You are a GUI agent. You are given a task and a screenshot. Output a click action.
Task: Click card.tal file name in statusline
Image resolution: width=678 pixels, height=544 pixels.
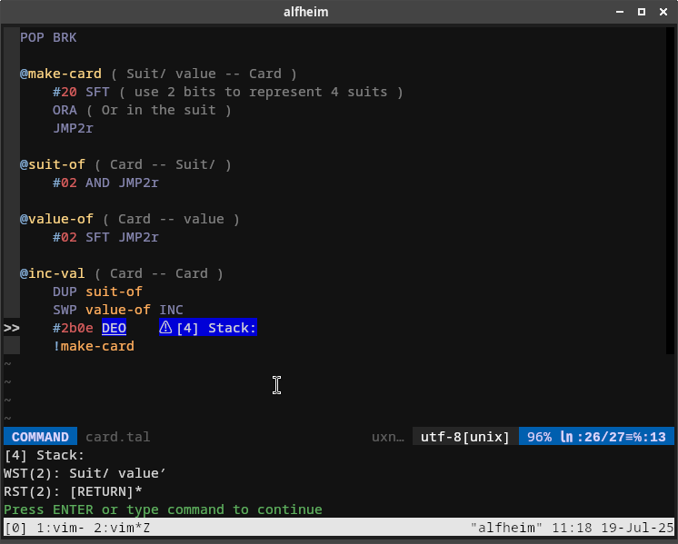[118, 437]
